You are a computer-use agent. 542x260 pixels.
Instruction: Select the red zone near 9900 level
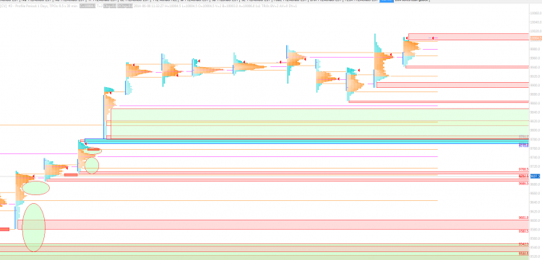tap(452, 85)
